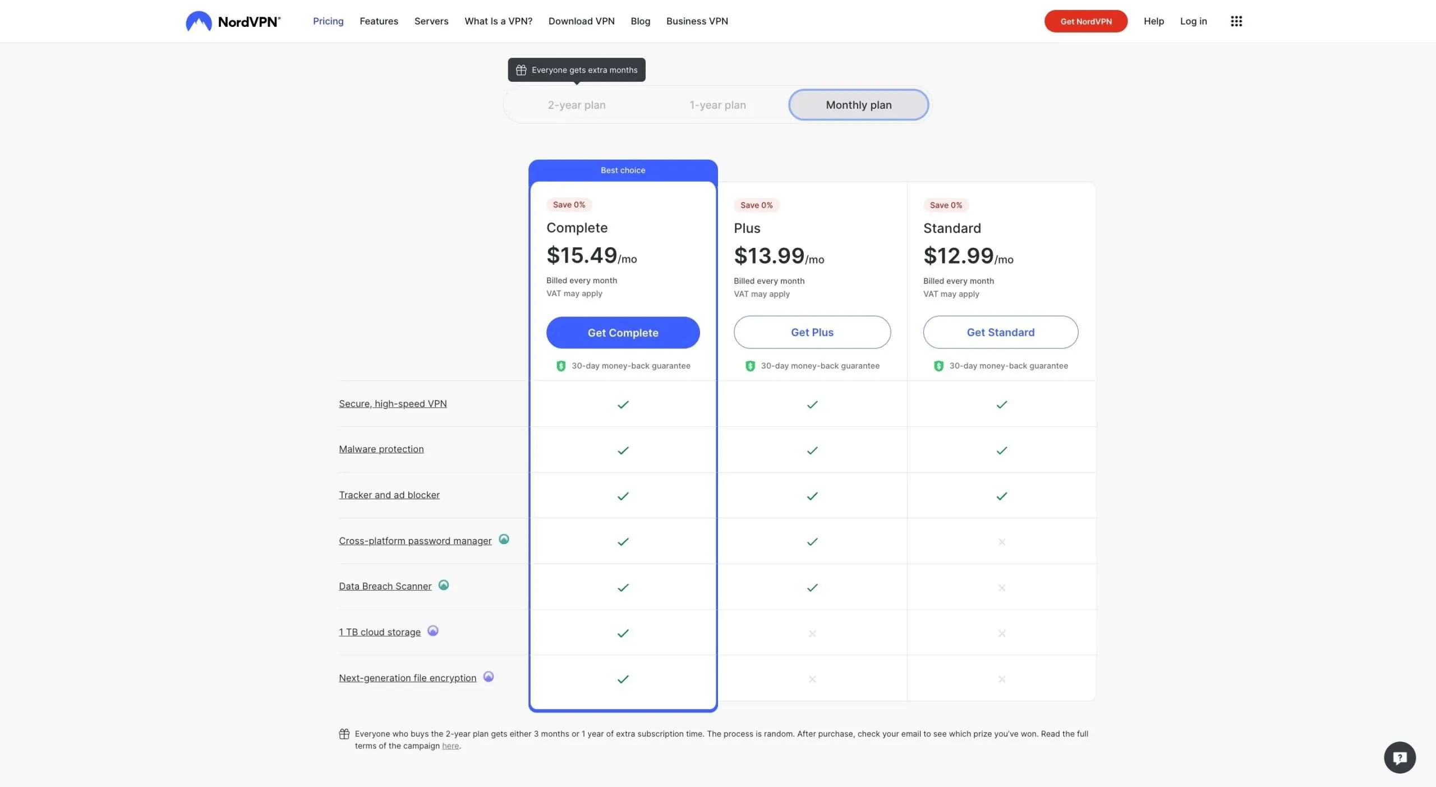Click the Plus checkmark for Malware protection
Viewport: 1436px width, 787px height.
coord(812,450)
